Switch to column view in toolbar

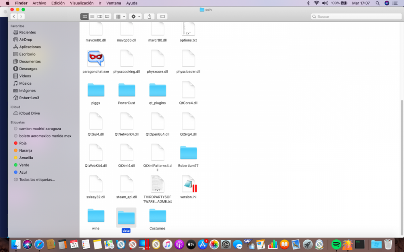(x=100, y=17)
